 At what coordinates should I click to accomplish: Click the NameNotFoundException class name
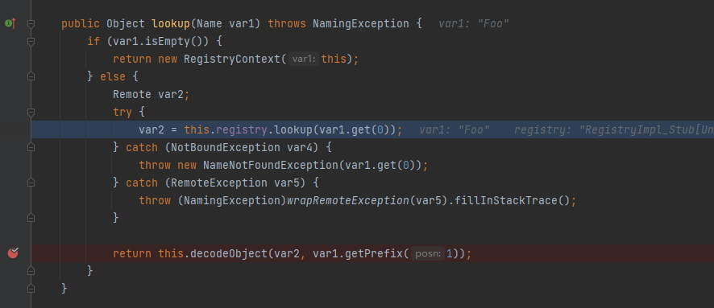click(x=271, y=166)
